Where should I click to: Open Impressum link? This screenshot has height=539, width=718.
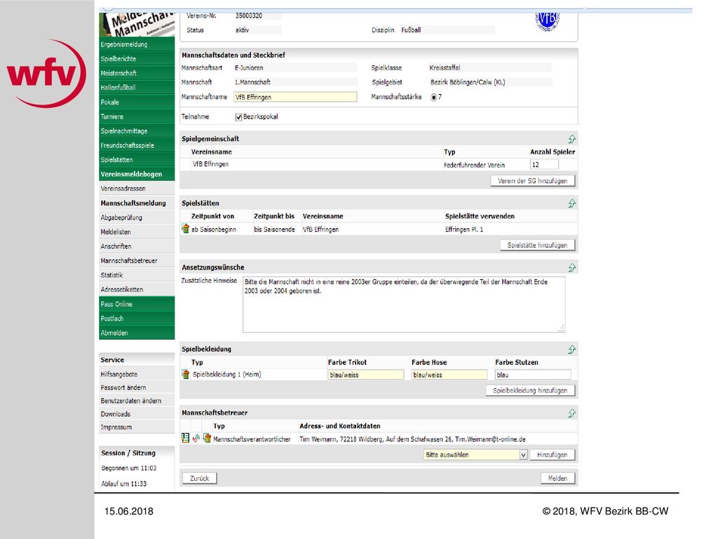click(137, 427)
